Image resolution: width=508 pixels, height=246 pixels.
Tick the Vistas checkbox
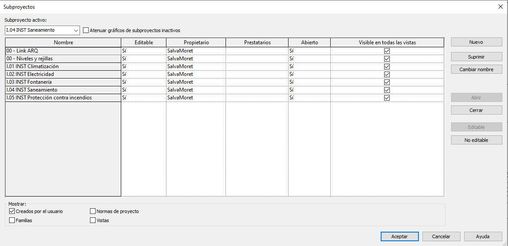(x=93, y=220)
